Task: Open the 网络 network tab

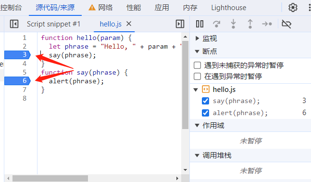Action: (105, 8)
